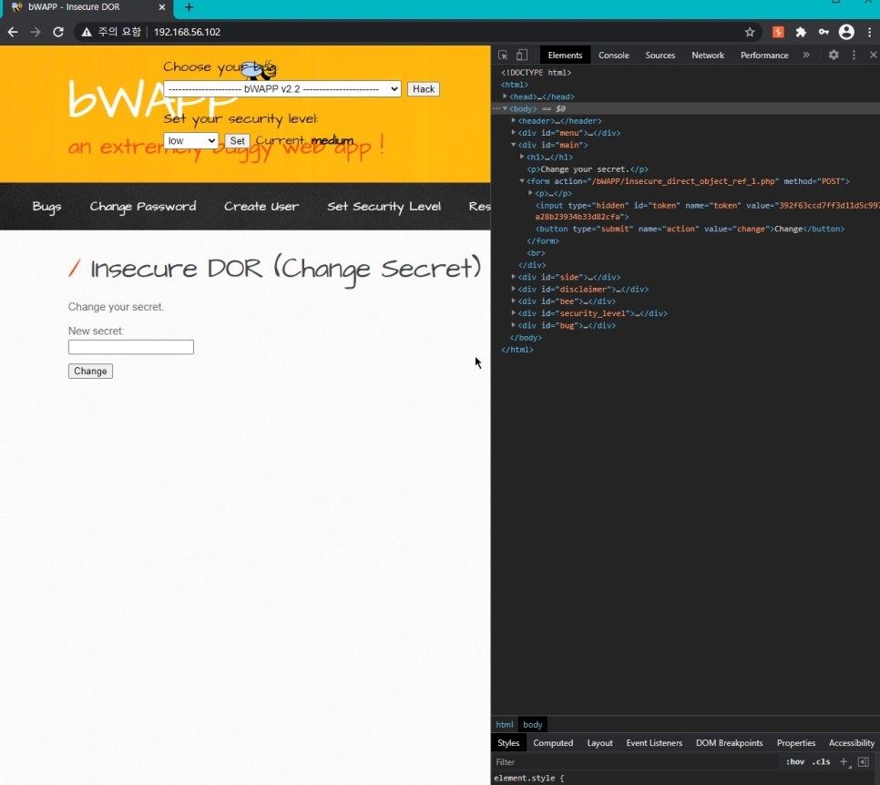The width and height of the screenshot is (880, 785).
Task: Open the Sources tab
Action: (660, 55)
